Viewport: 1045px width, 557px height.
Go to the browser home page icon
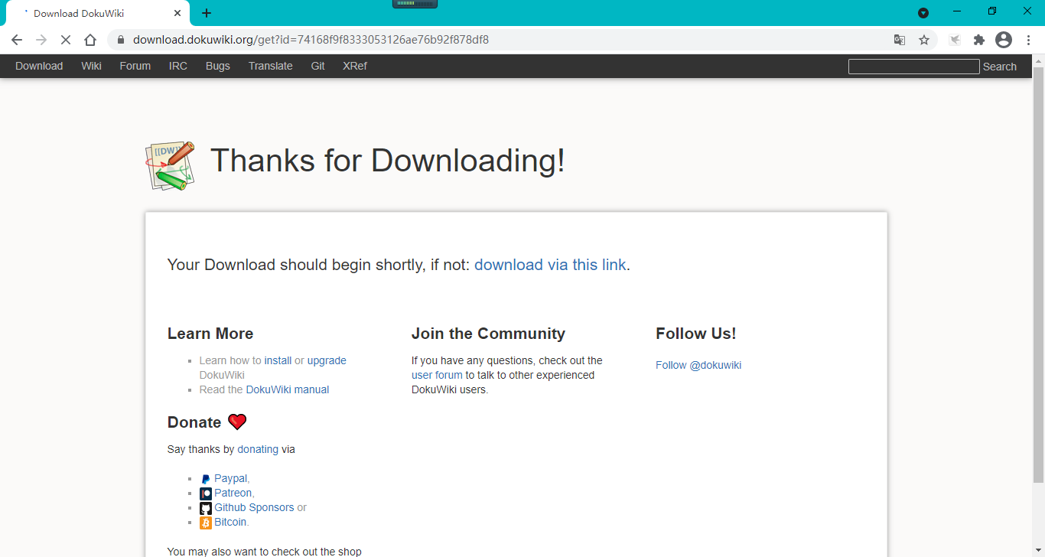pos(90,40)
